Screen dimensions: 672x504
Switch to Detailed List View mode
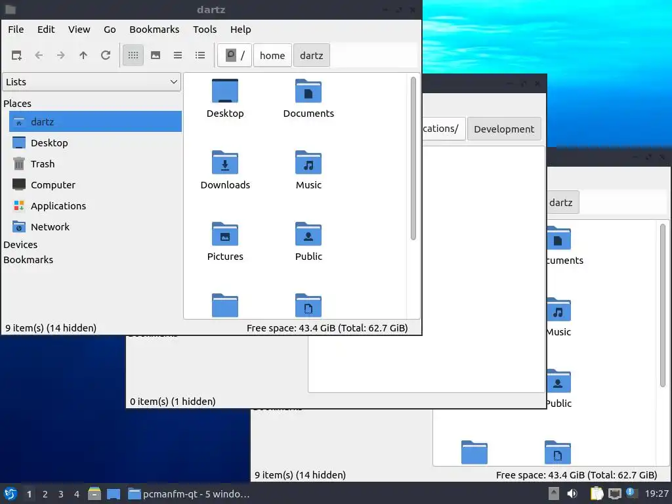(x=200, y=55)
